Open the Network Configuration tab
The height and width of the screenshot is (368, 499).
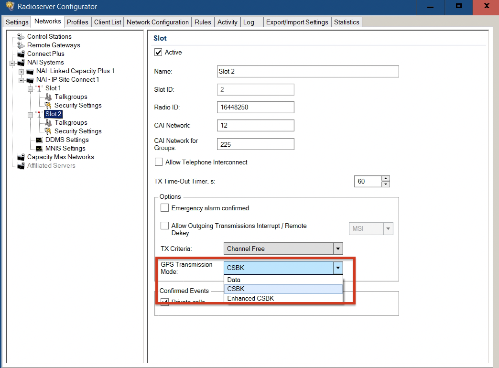(158, 22)
